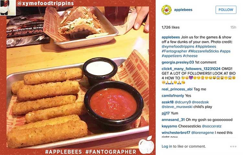Screen dimensions: 243x155
Task: Open the @xymefoodtrippins mention in caption
Action: click(178, 46)
